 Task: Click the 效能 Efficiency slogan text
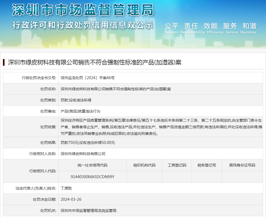click(x=215, y=28)
